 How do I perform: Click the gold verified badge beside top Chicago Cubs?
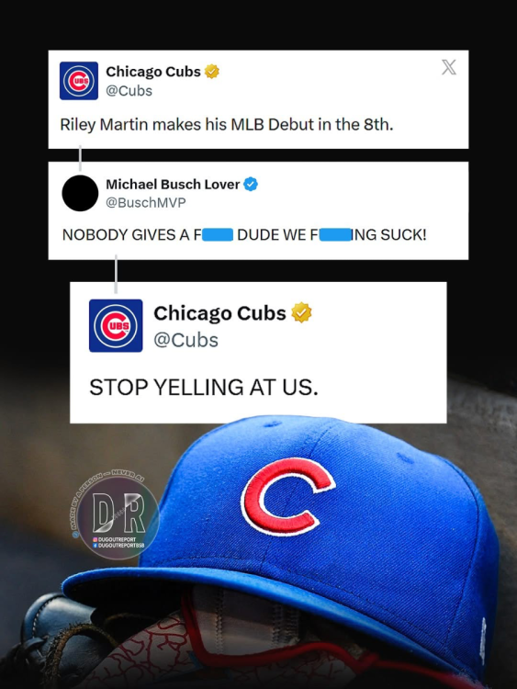tap(212, 71)
